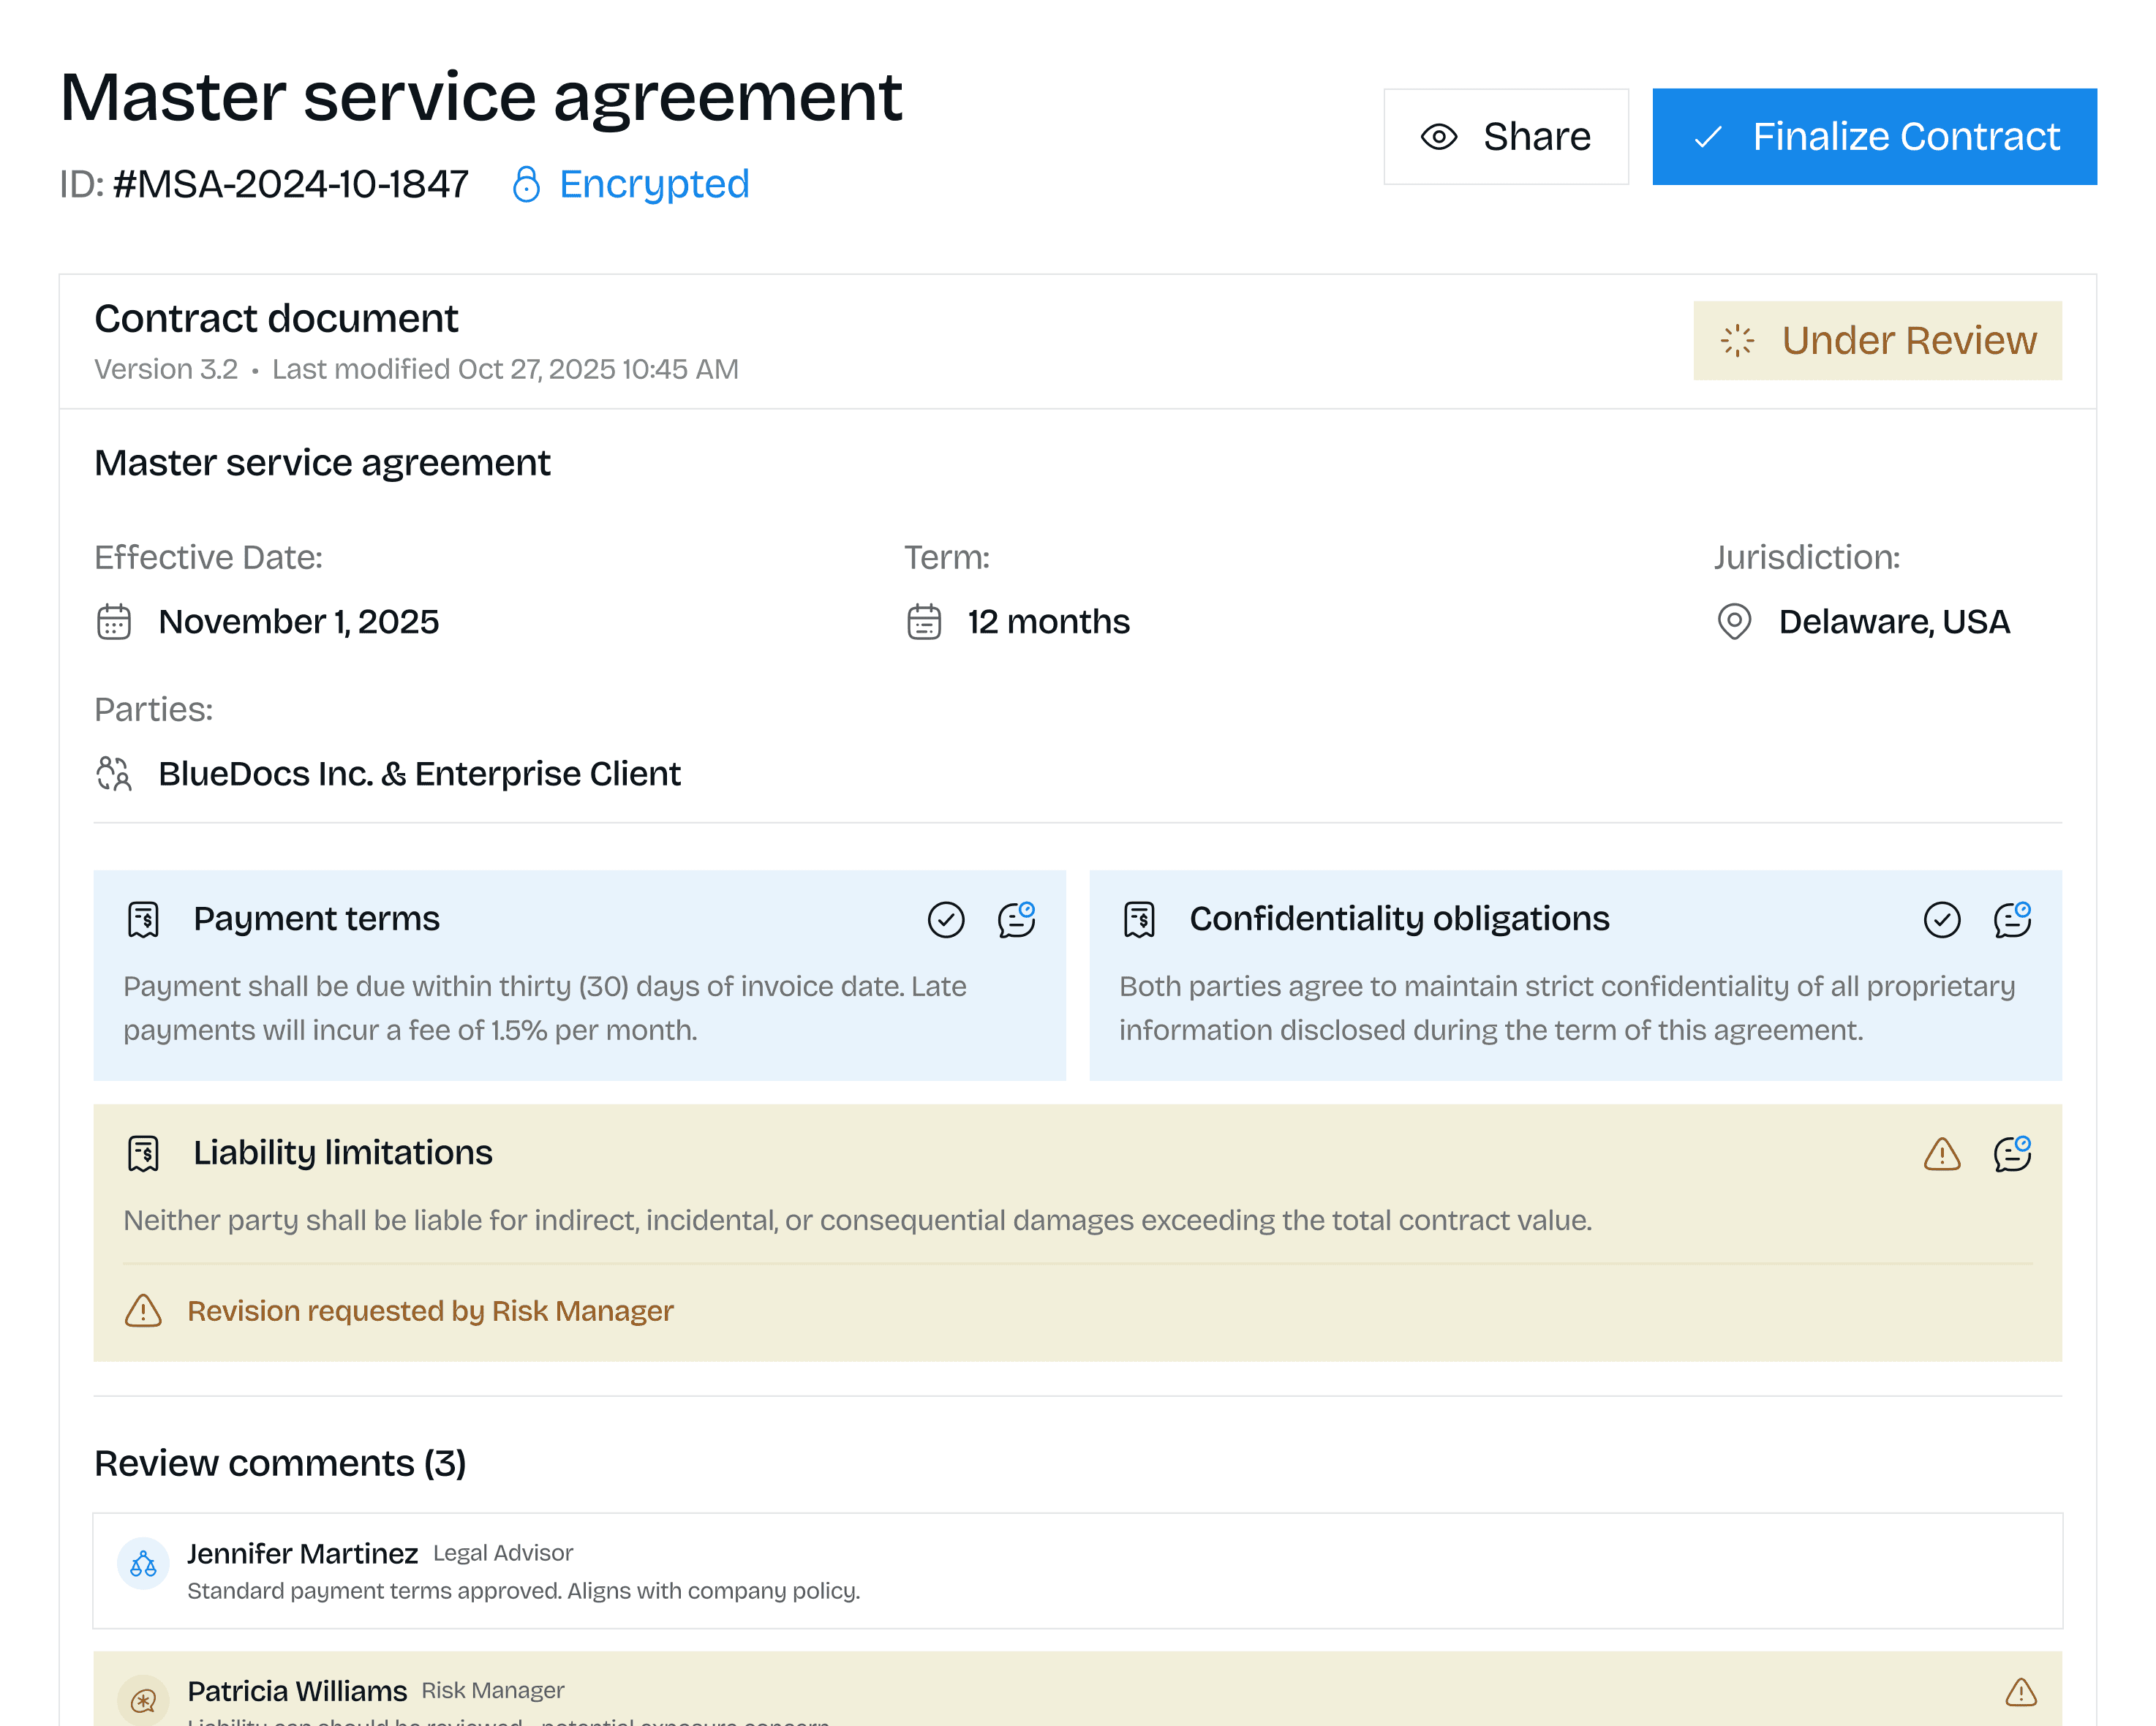Click the Under Review status badge

click(1876, 340)
